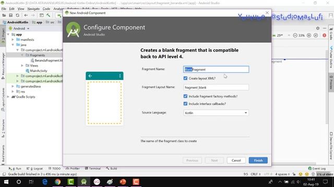Click app breadcrumb in navigation bar

point(37,22)
